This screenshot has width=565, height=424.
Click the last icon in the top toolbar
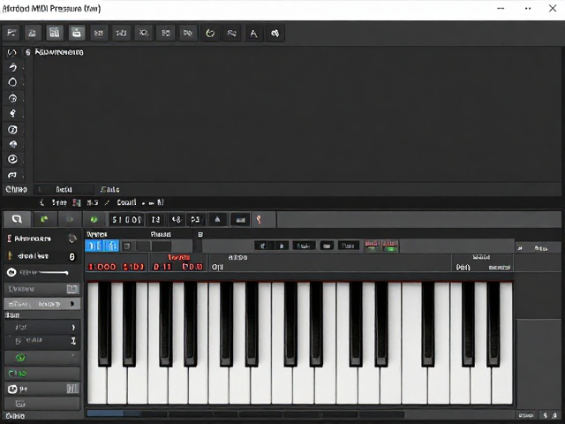coord(275,34)
